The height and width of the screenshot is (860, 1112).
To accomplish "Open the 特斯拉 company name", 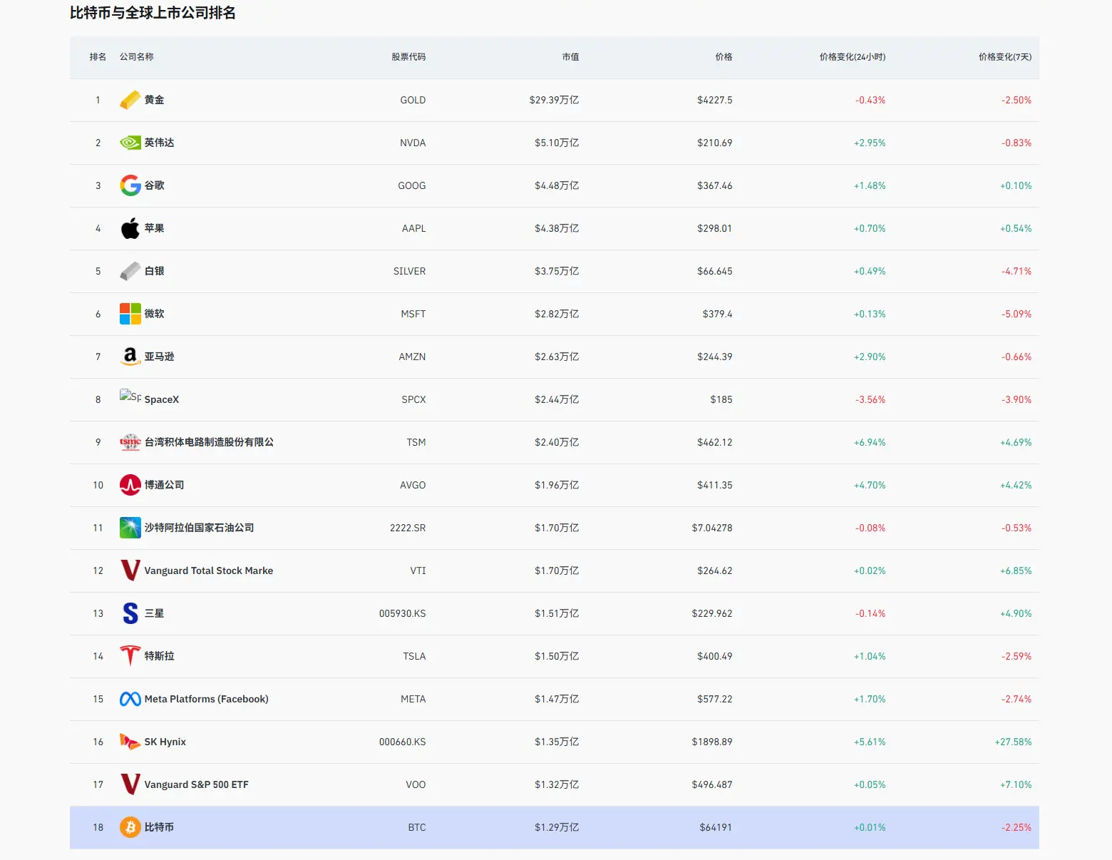I will (x=160, y=656).
